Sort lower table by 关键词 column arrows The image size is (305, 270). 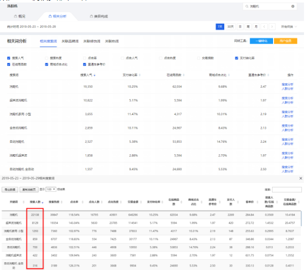(23, 202)
